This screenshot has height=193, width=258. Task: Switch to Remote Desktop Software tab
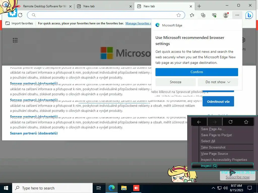pos(44,6)
